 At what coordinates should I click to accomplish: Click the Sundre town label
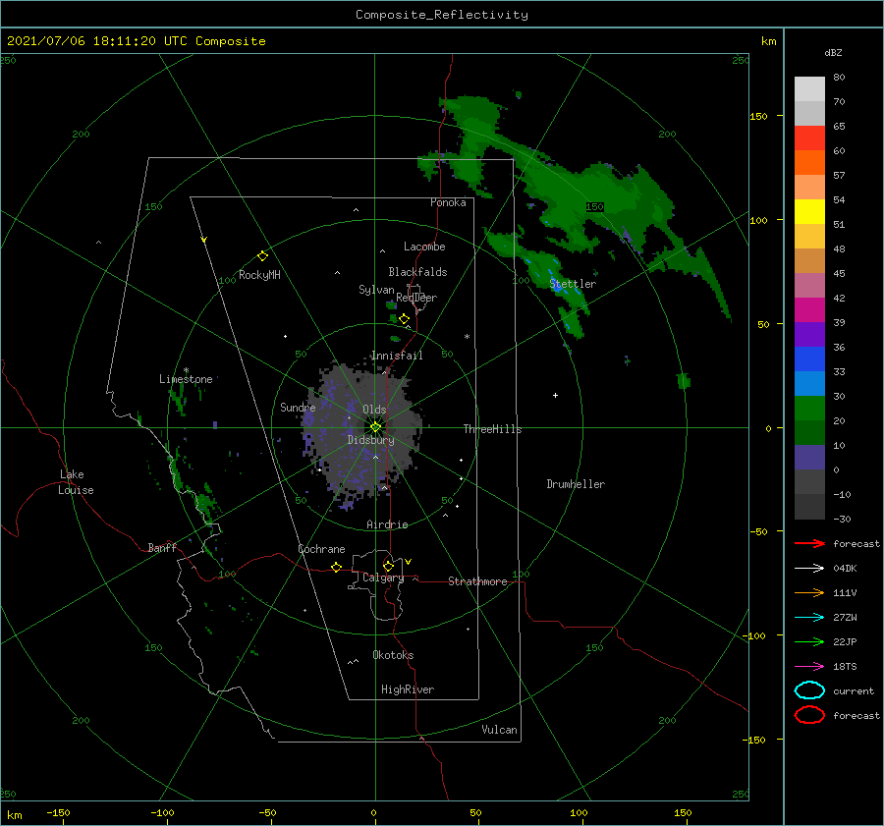[x=298, y=407]
